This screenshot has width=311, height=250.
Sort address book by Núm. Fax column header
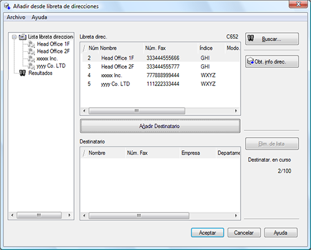pyautogui.click(x=170, y=48)
